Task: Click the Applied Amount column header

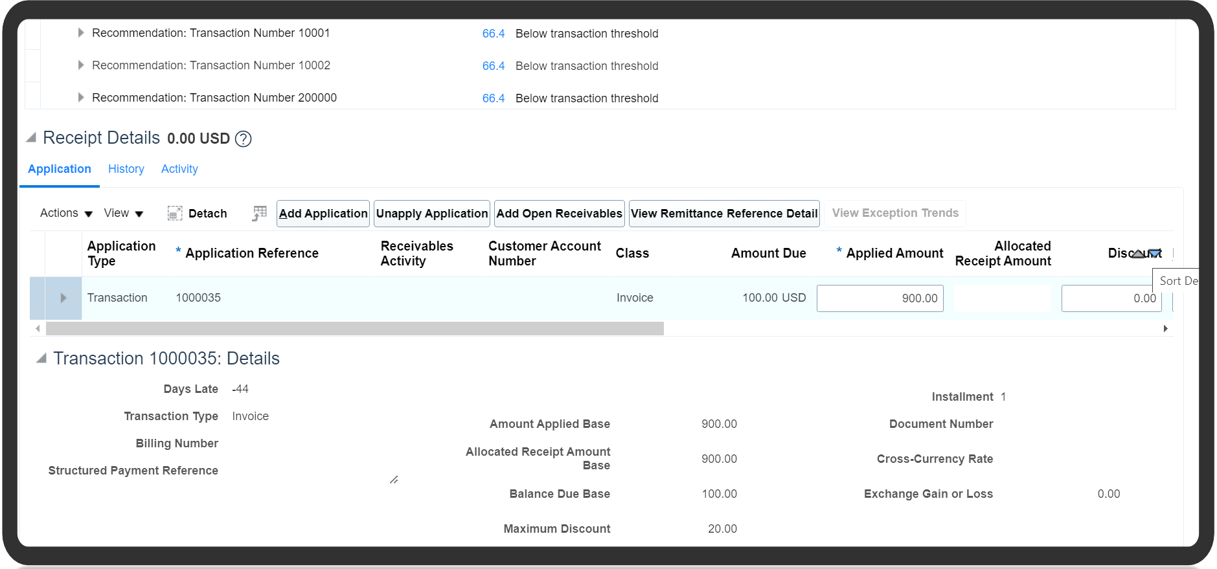Action: tap(894, 254)
